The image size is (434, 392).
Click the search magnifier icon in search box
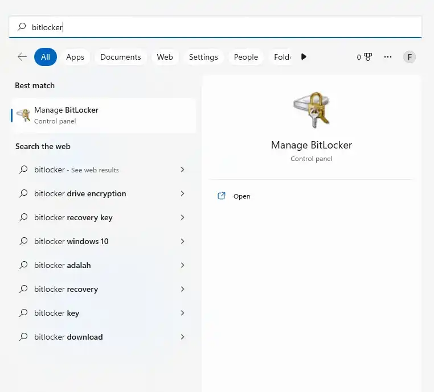point(22,27)
